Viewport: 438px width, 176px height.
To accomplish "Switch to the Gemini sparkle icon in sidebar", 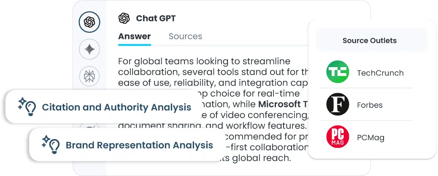I will pos(89,50).
